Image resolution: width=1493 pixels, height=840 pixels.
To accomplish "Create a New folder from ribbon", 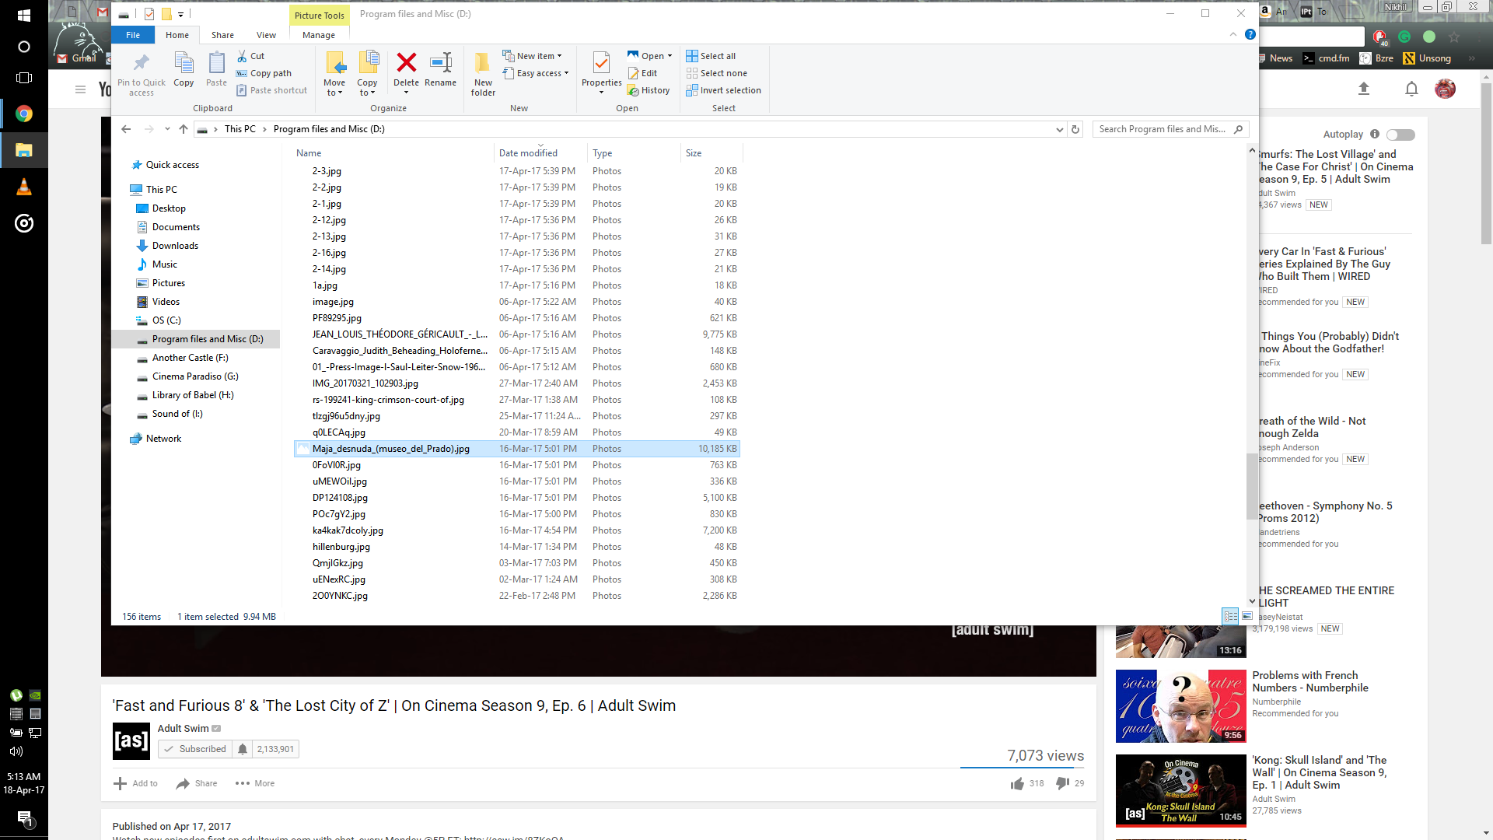I will (x=483, y=74).
